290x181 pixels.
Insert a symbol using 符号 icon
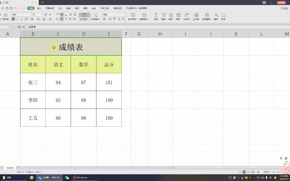coord(224,15)
